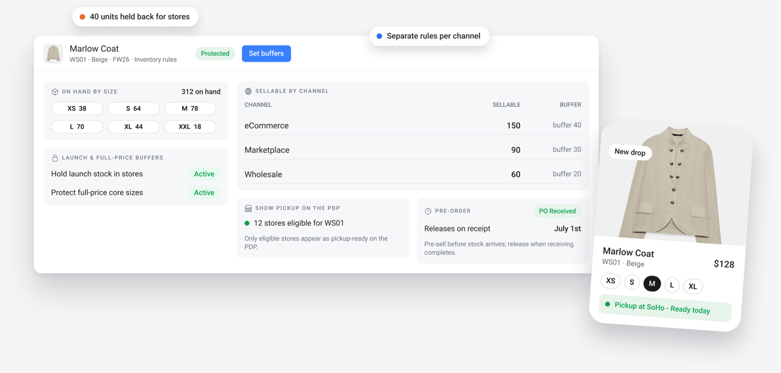
Task: Click the buffer 40 value
Action: [x=567, y=125]
